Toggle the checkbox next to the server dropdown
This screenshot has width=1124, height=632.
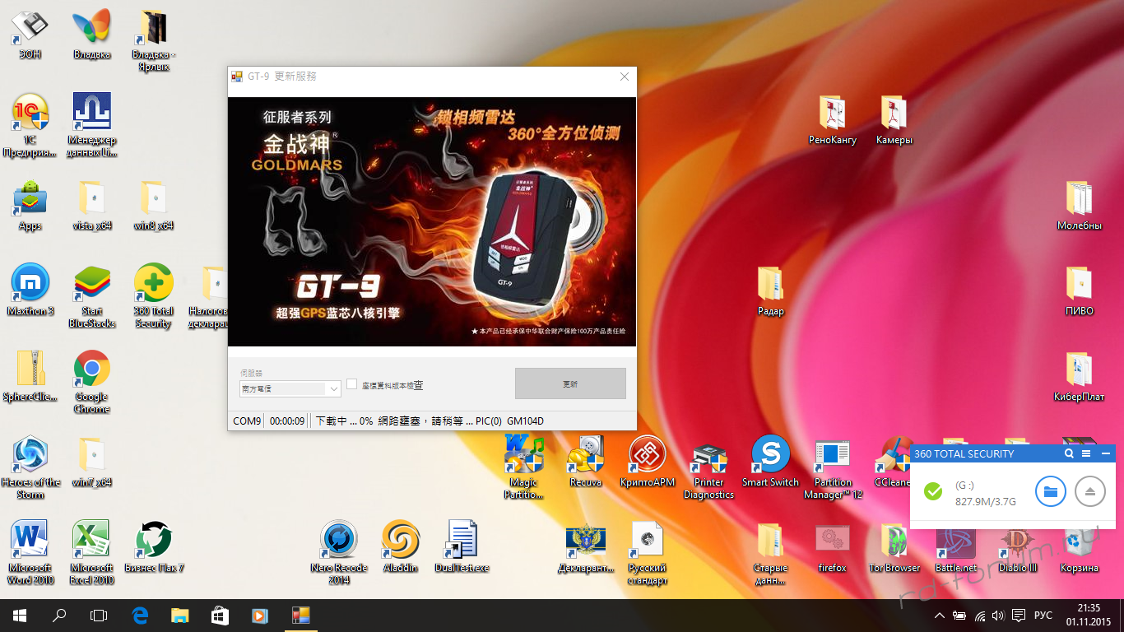click(x=352, y=384)
